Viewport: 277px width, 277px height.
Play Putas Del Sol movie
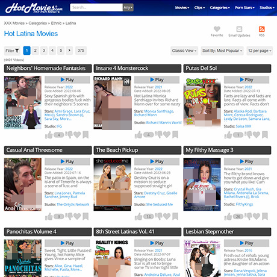click(x=246, y=79)
